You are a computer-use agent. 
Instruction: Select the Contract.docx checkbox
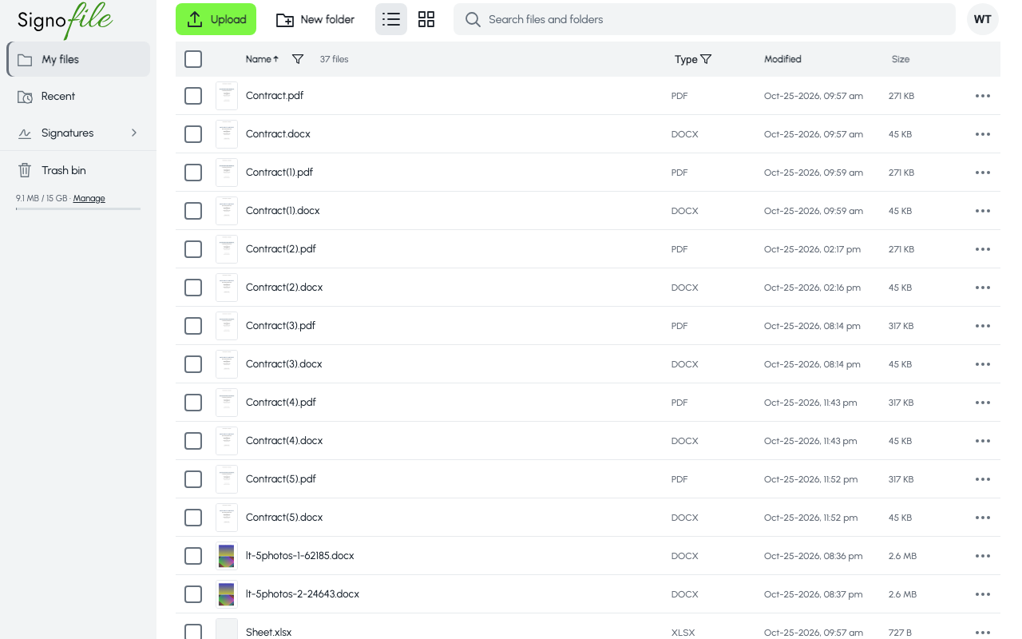coord(193,134)
